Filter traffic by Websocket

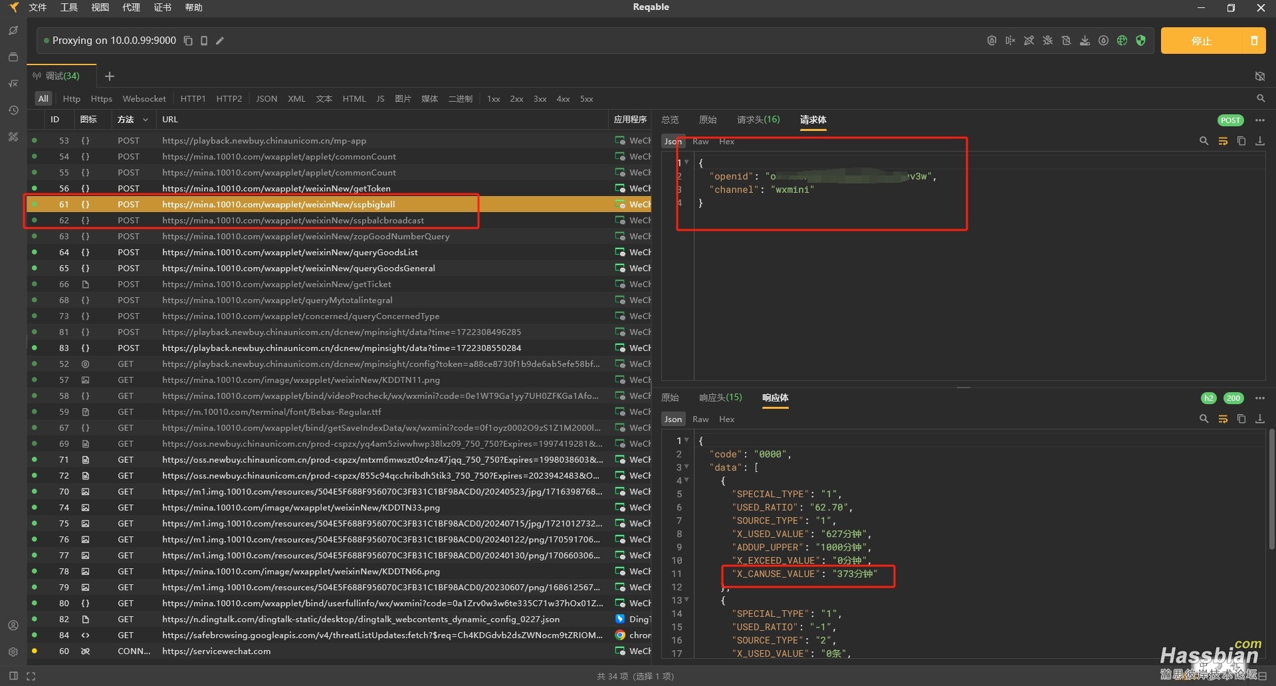click(x=144, y=99)
